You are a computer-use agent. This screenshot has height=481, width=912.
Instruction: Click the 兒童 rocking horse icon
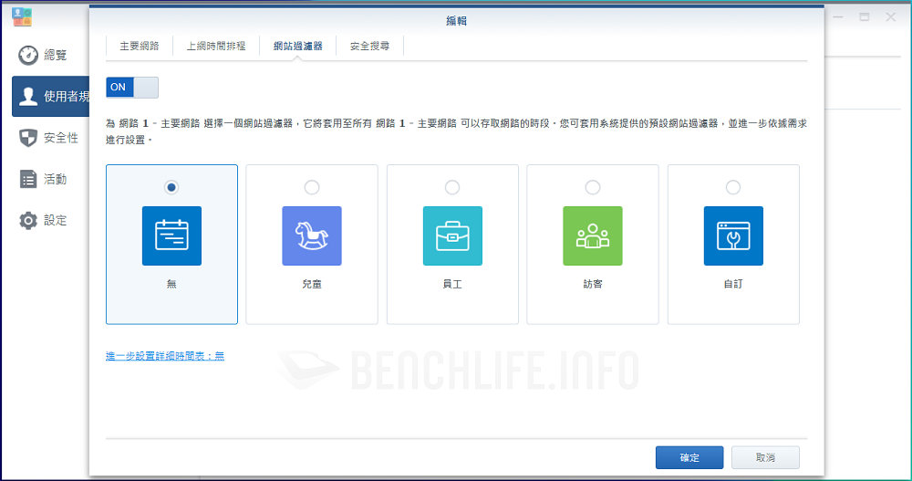point(312,235)
